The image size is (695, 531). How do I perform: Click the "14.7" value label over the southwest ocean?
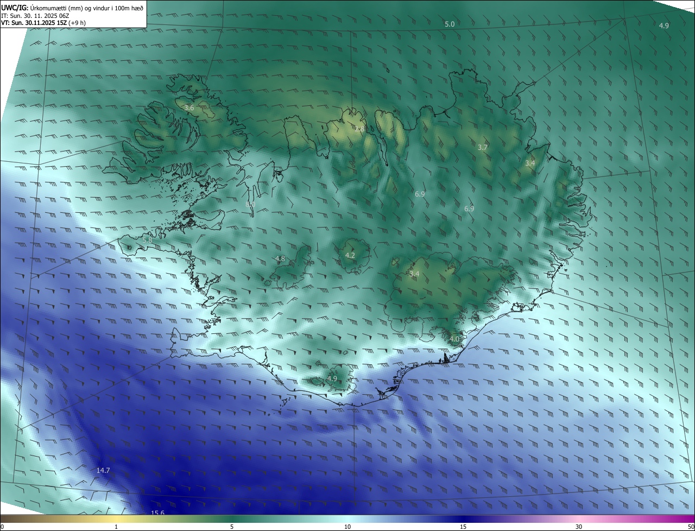coord(103,470)
